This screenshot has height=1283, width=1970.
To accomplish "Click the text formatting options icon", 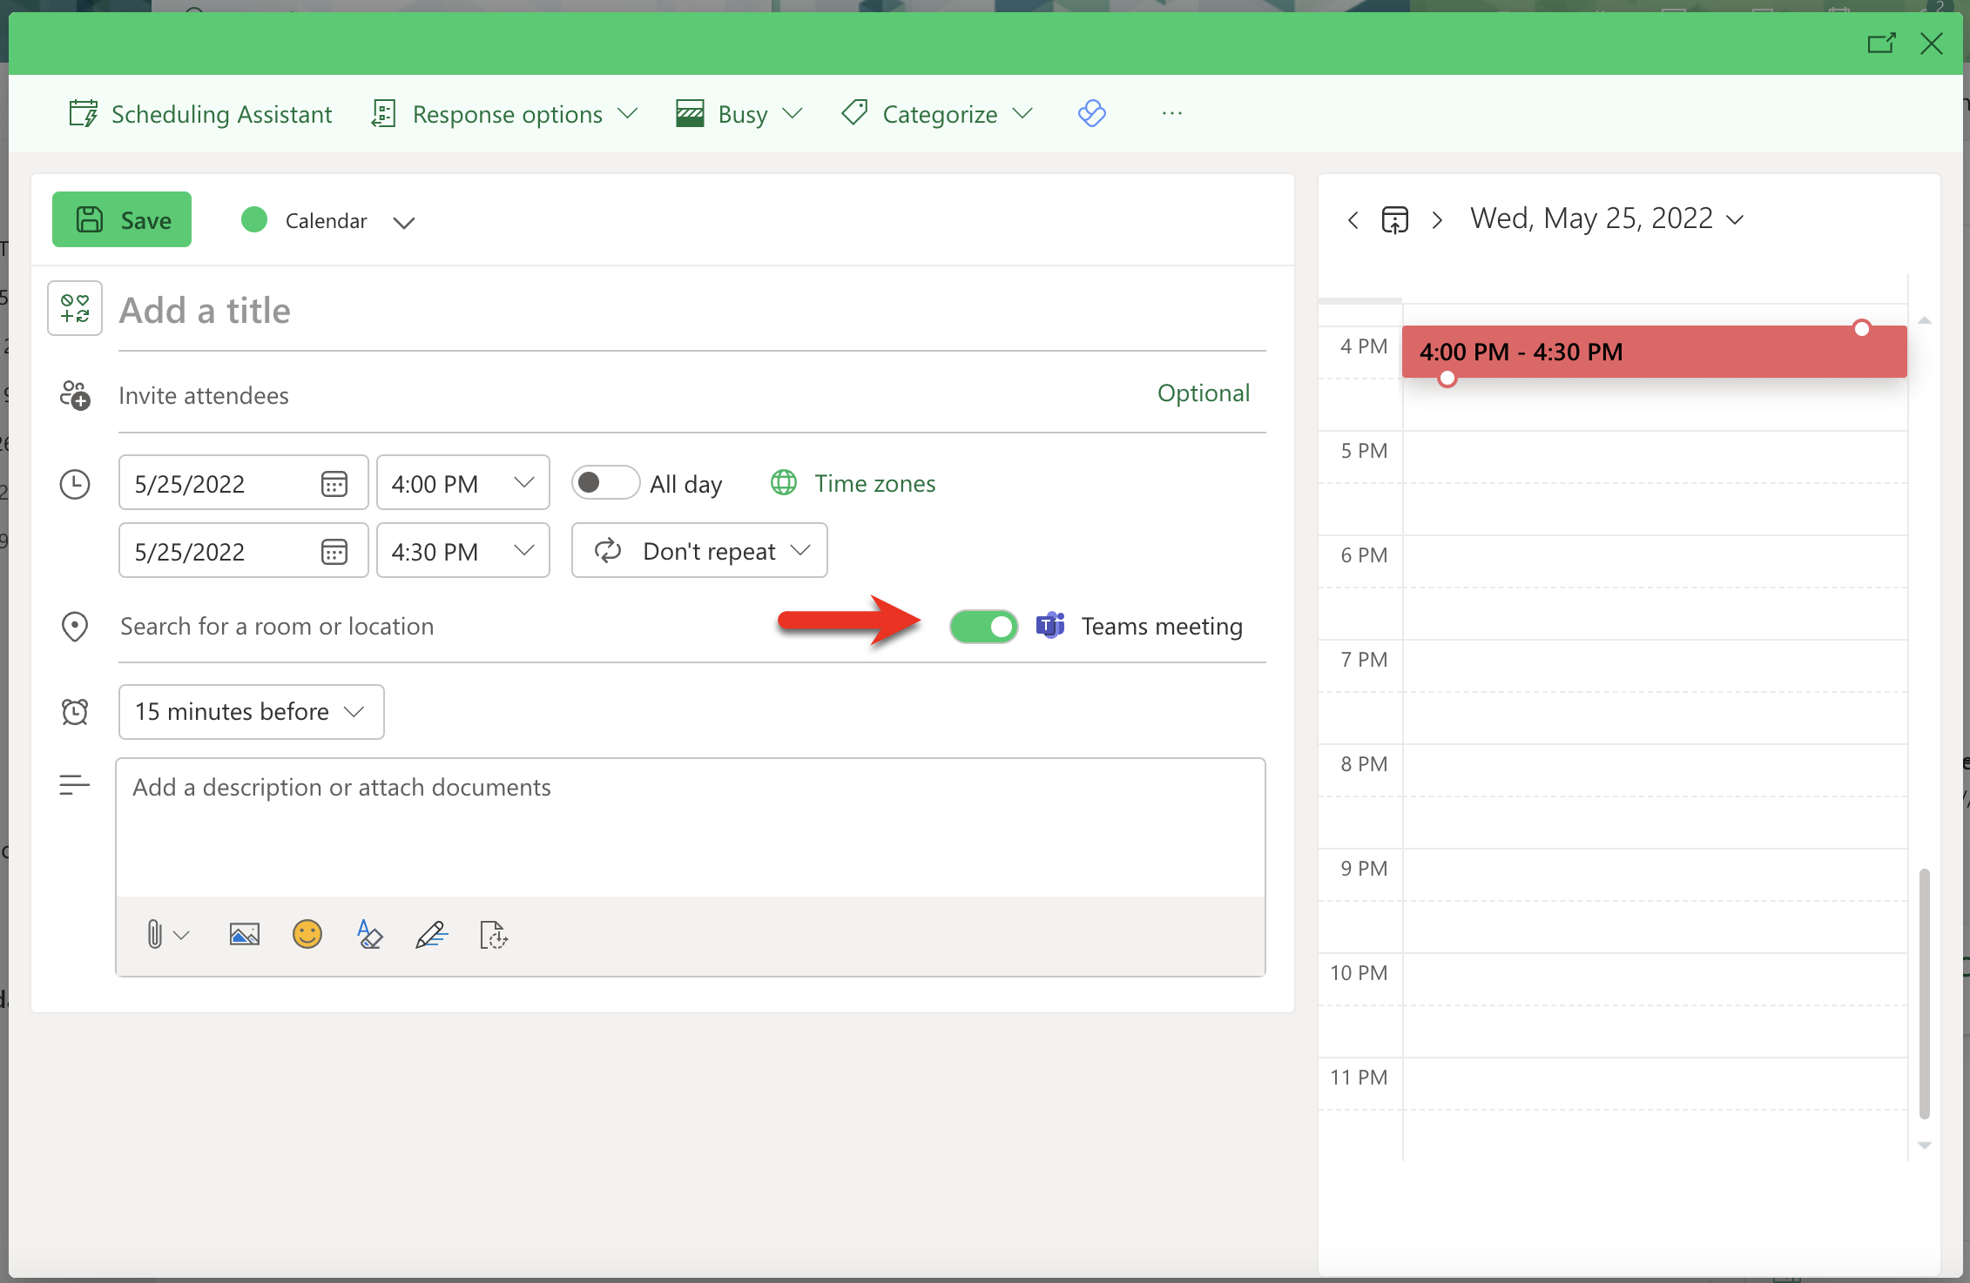I will click(369, 935).
